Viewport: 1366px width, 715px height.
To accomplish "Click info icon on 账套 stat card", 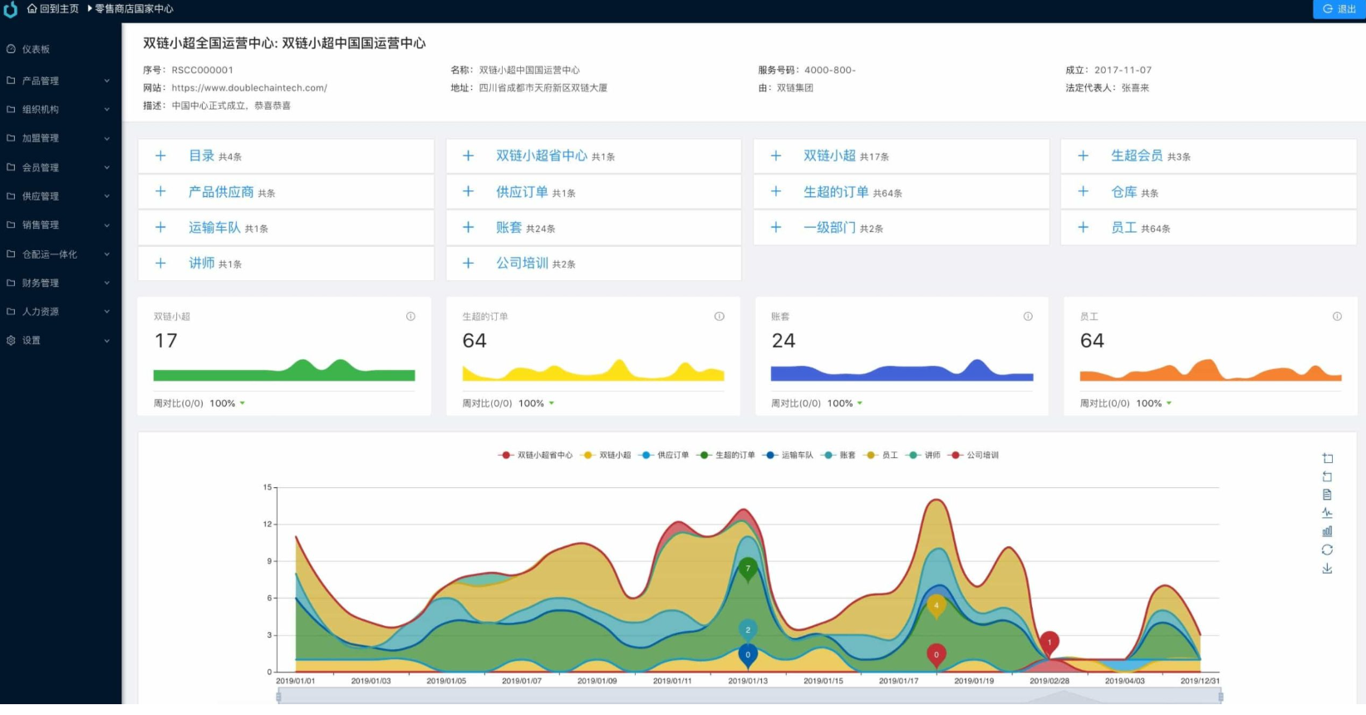I will [1028, 317].
